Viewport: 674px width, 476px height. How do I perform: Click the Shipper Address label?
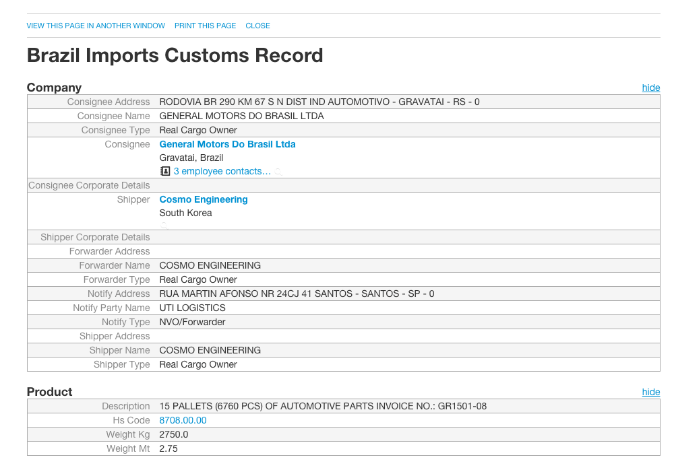tap(115, 337)
